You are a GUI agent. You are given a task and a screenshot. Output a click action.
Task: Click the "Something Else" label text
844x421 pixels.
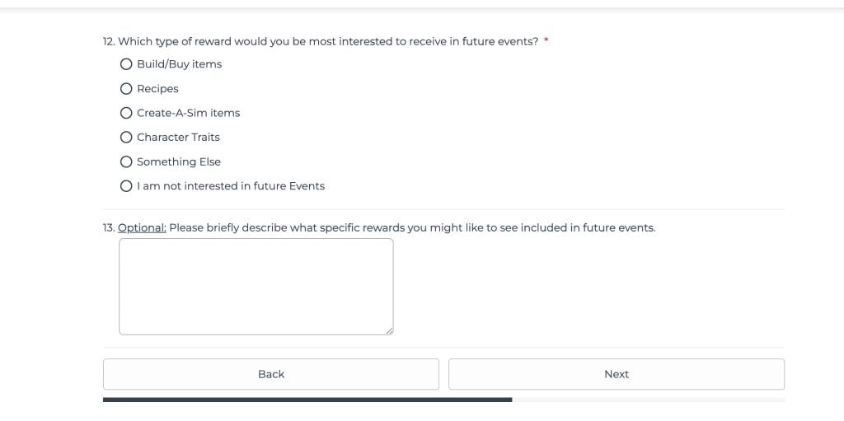click(179, 161)
